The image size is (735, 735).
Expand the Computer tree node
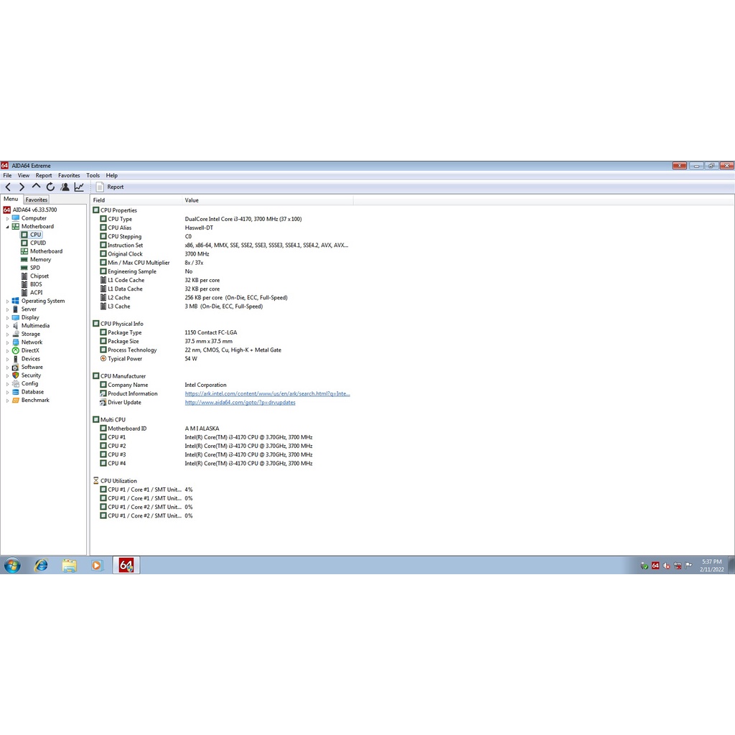[x=8, y=218]
